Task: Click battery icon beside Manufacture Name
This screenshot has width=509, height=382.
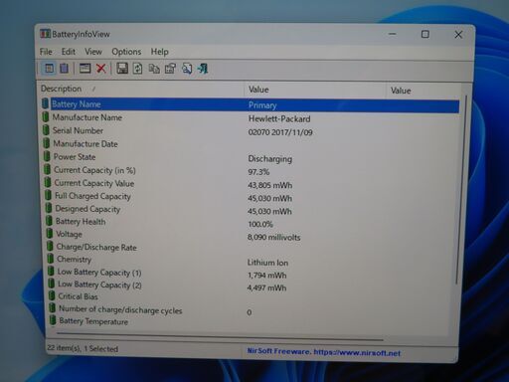Action: (46, 117)
